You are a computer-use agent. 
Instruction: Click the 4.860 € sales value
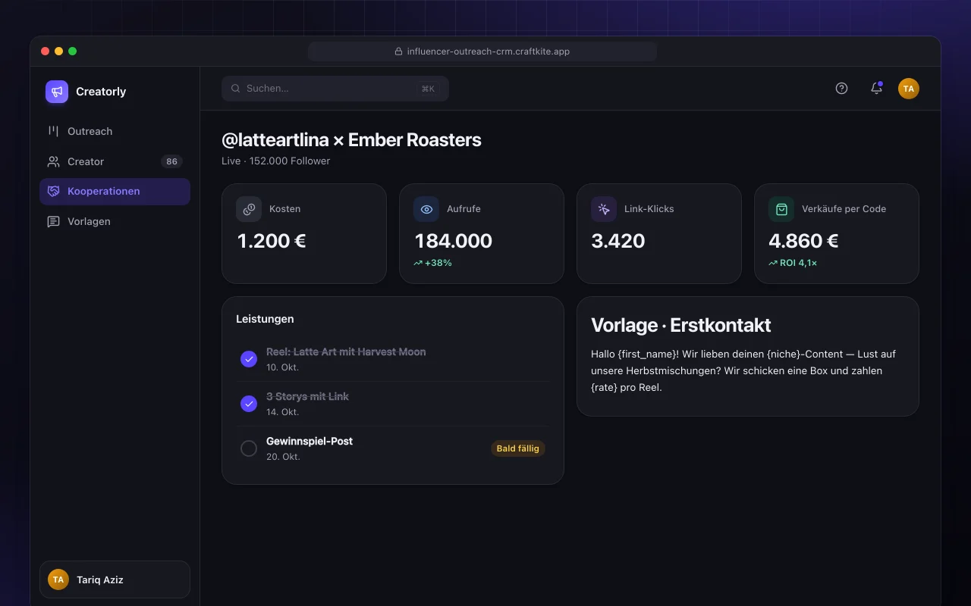pyautogui.click(x=803, y=241)
